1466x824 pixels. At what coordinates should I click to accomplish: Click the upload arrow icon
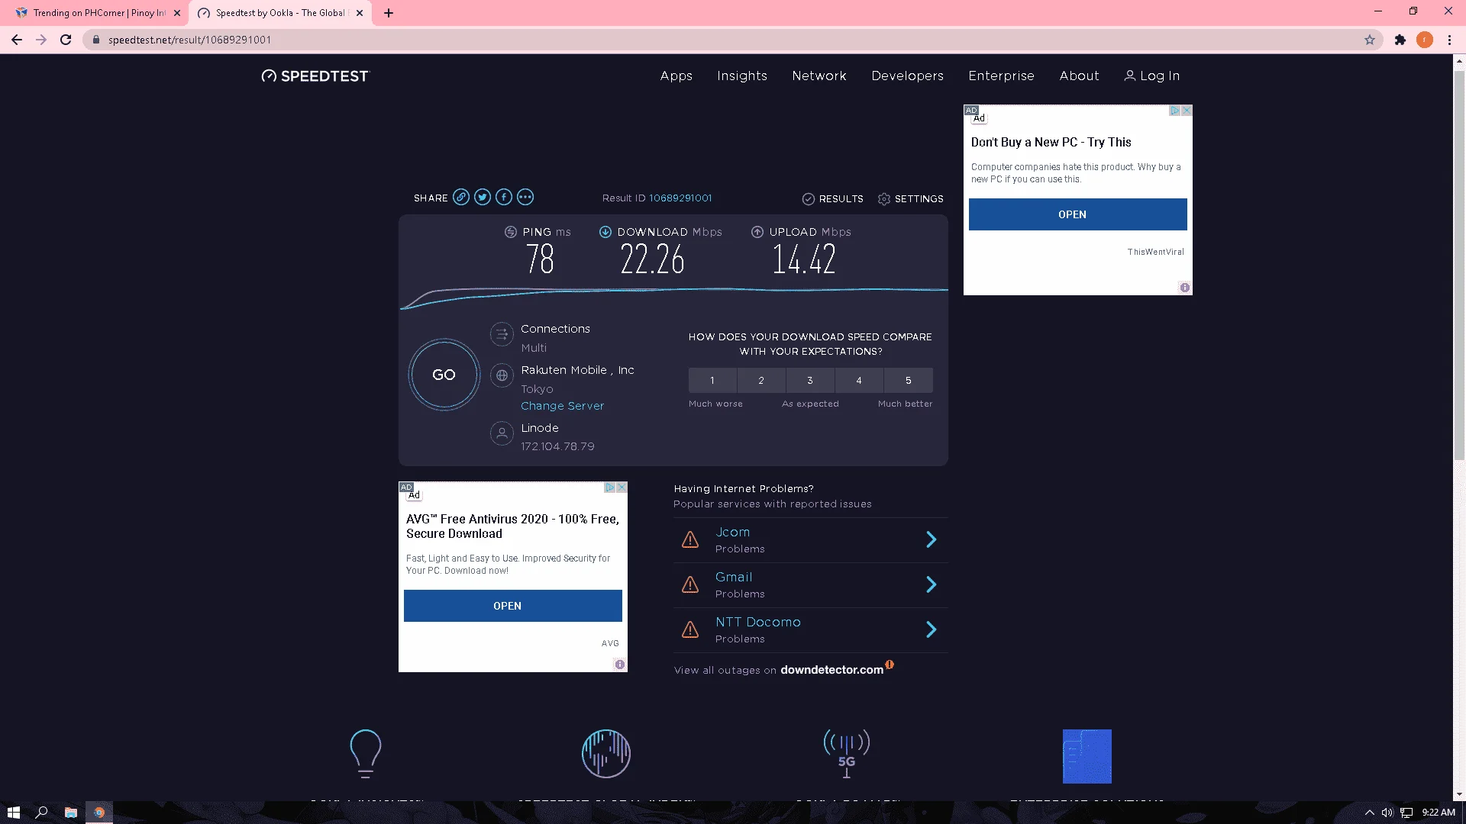point(757,232)
